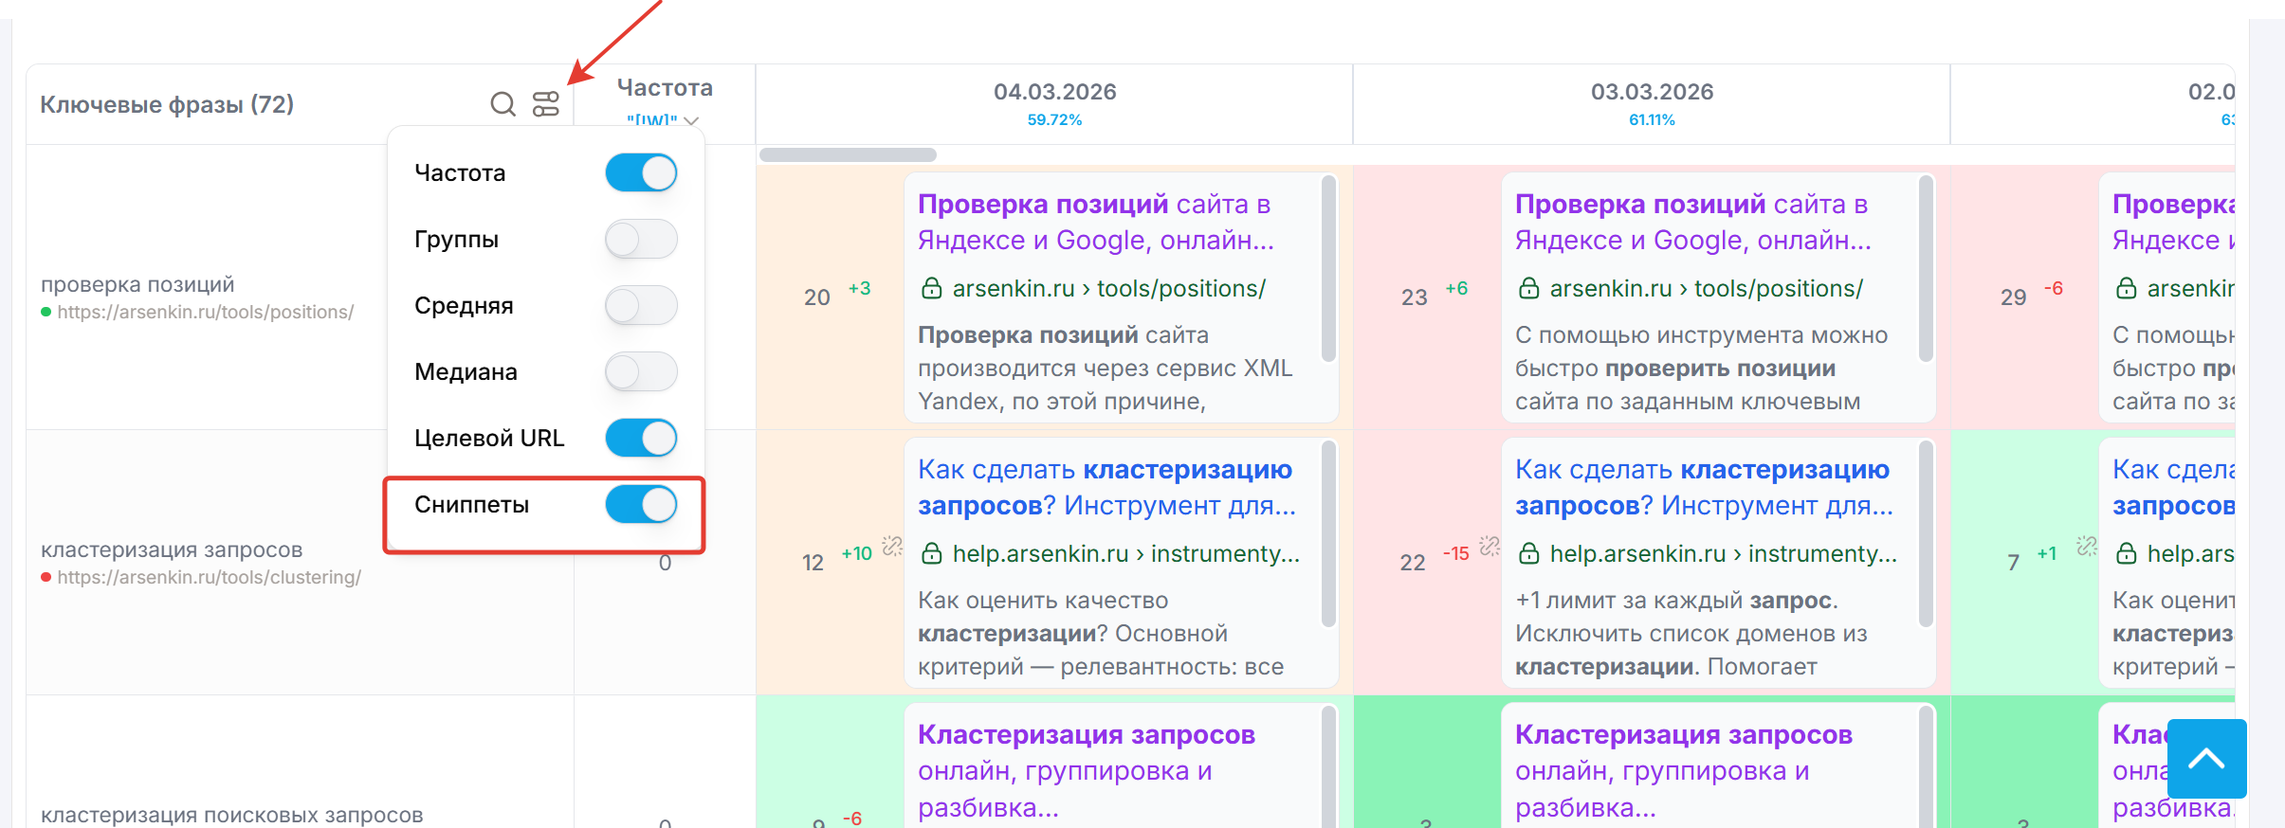Click the 04.03.2026 date column header
This screenshot has width=2285, height=828.
[x=1054, y=92]
